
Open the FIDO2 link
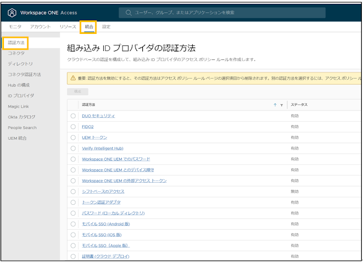pos(88,127)
